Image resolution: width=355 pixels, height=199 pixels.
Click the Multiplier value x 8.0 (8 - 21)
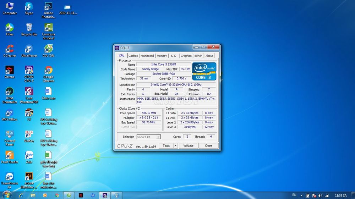(x=149, y=118)
